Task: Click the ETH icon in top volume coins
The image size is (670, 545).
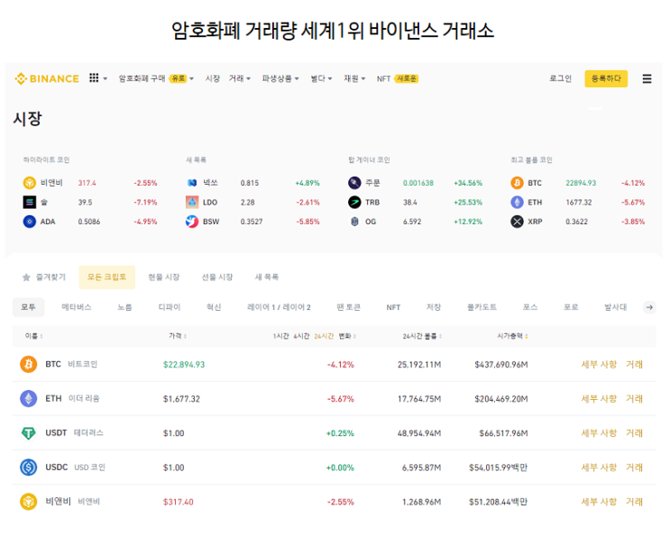Action: [517, 202]
